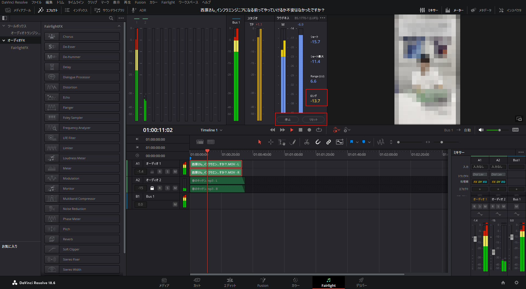
Task: Open the Metadata panel
Action: click(481, 10)
